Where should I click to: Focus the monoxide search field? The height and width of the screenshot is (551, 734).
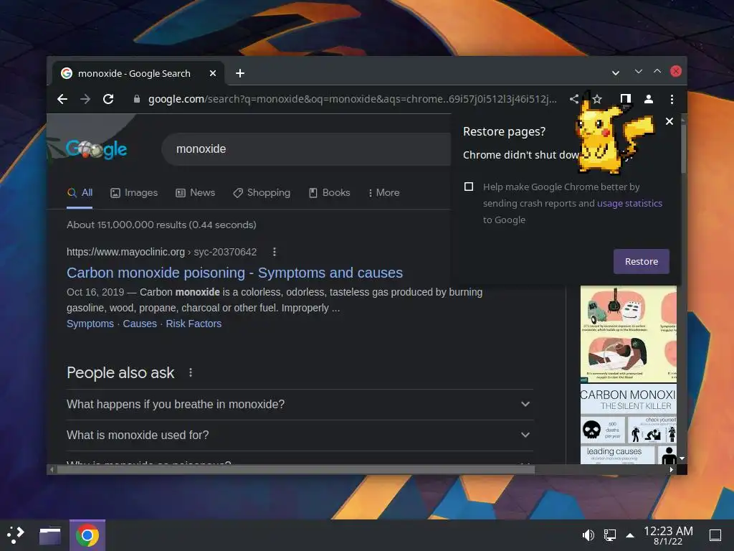(307, 149)
